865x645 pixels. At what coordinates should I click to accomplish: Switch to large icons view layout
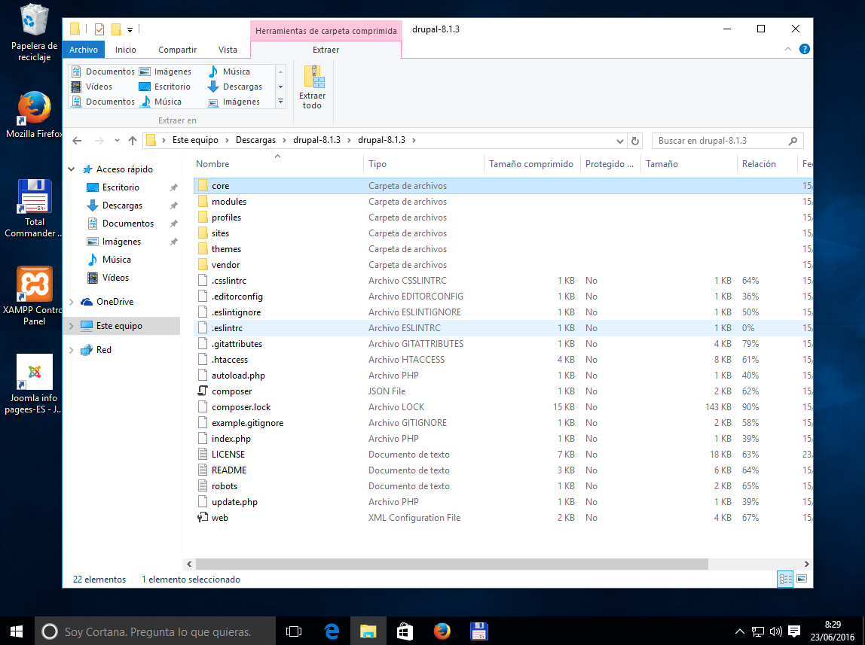[802, 579]
